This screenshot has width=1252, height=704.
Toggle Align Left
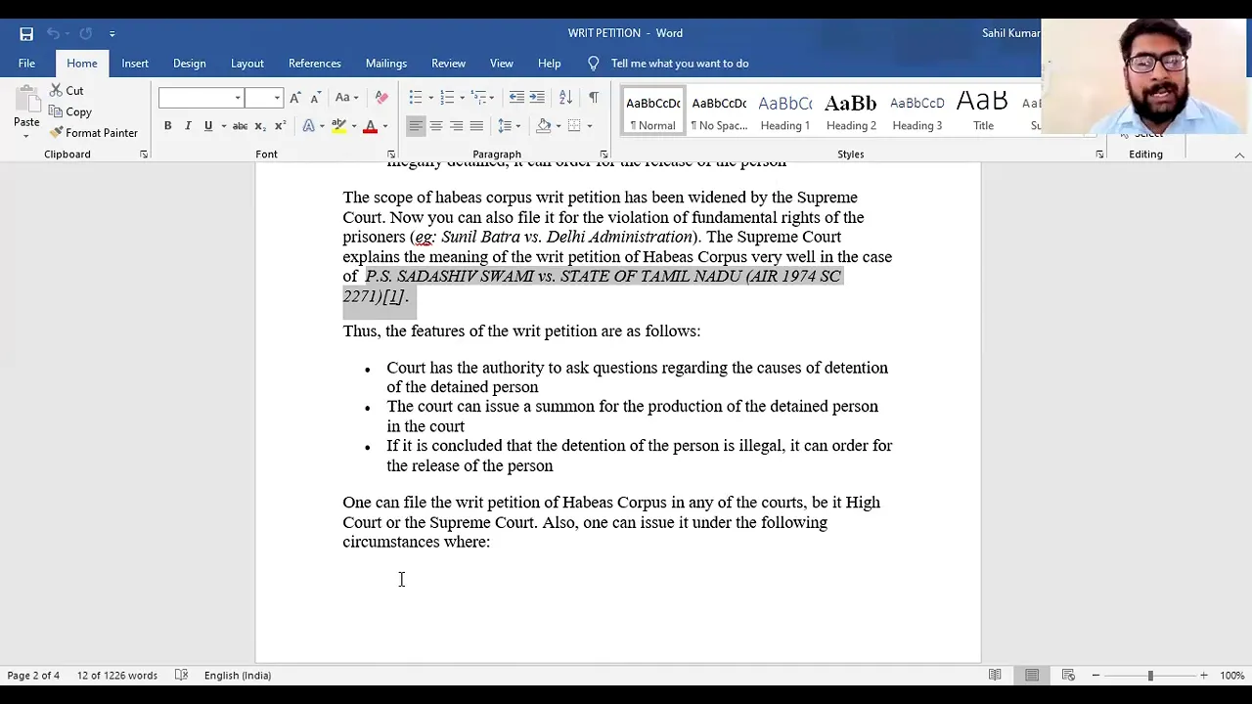click(416, 126)
